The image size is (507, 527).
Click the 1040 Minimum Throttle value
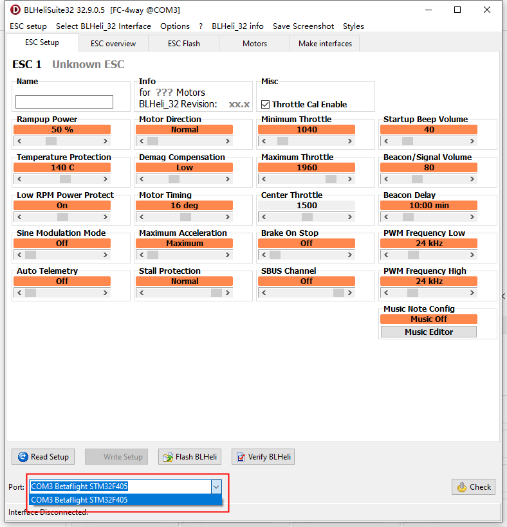click(307, 129)
